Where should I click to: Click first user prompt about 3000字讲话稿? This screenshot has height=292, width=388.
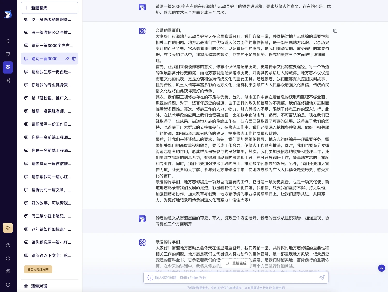[x=243, y=9]
